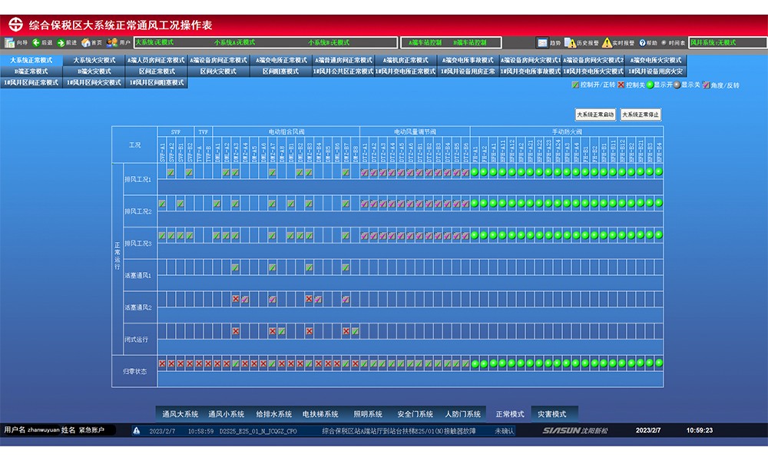Click the 前进 forward arrow icon
The width and height of the screenshot is (768, 461).
(x=61, y=43)
